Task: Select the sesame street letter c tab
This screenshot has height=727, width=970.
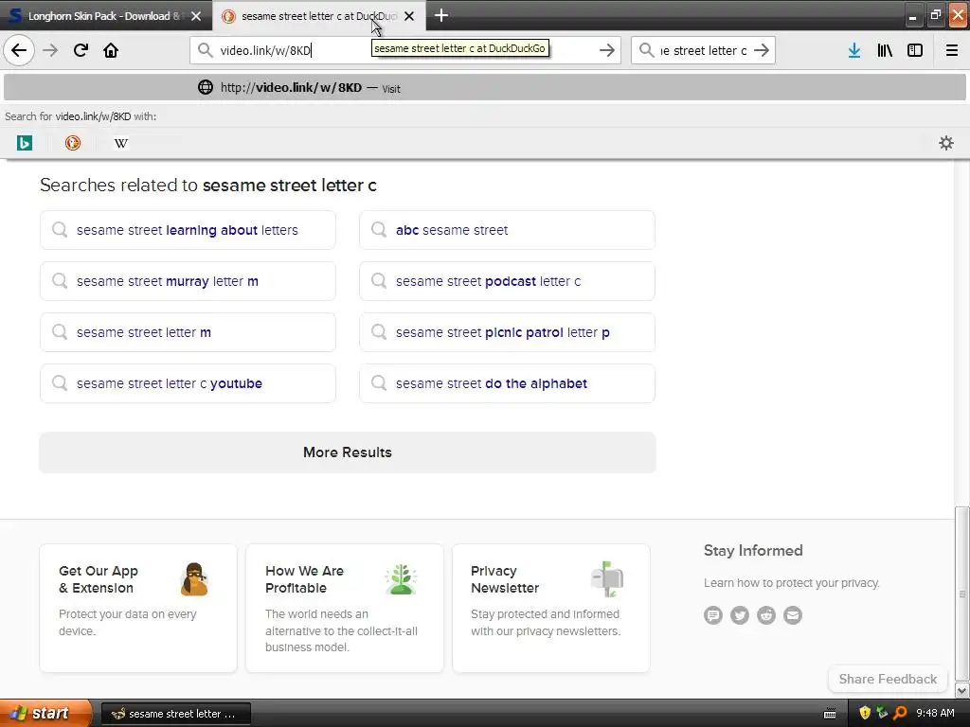Action: 318,15
